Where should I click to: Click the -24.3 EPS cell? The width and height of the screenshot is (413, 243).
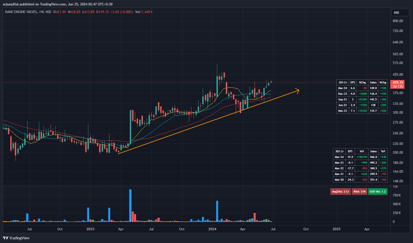click(x=350, y=180)
